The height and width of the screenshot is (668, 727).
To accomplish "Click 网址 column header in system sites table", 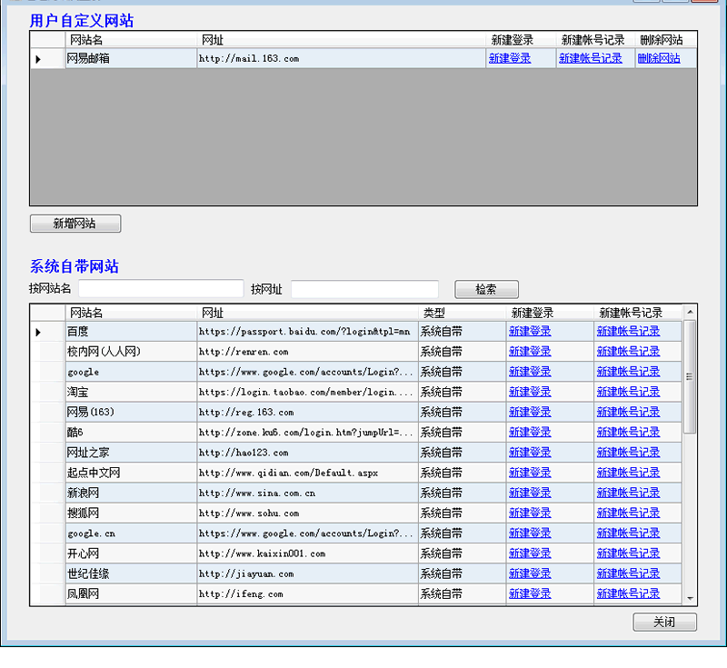I will [x=307, y=313].
